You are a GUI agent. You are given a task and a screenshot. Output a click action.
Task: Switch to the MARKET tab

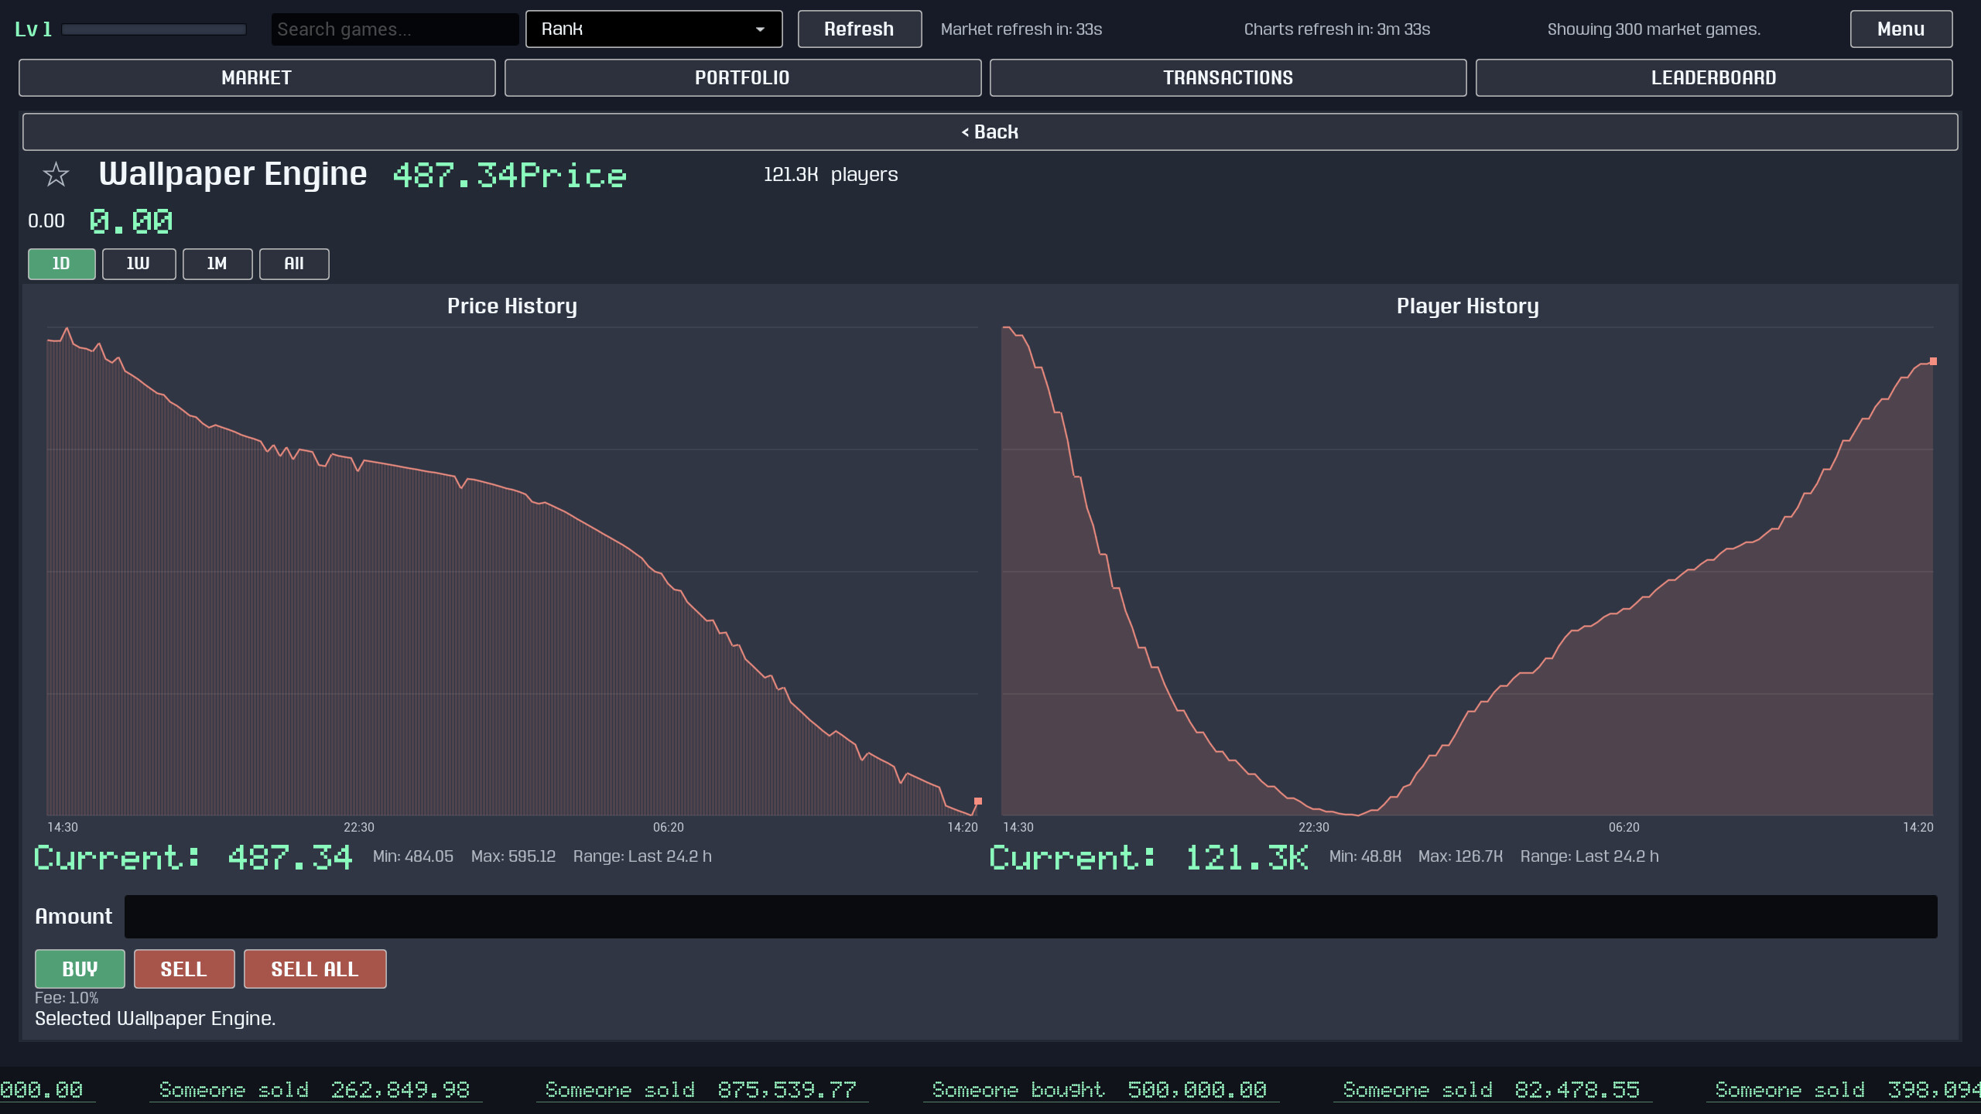(257, 78)
